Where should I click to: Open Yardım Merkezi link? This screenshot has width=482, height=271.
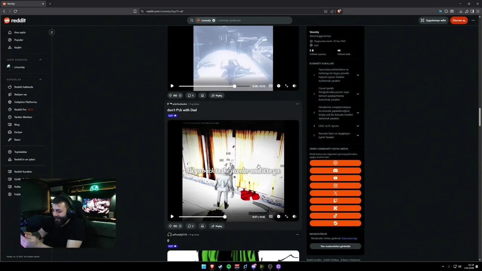[x=23, y=117]
